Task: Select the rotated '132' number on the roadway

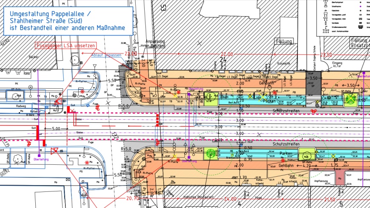Action: pyautogui.click(x=114, y=136)
